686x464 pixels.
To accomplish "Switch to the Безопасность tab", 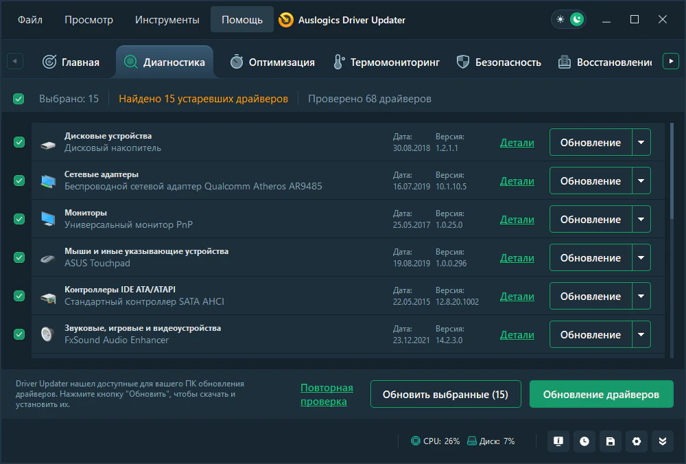I will tap(499, 62).
